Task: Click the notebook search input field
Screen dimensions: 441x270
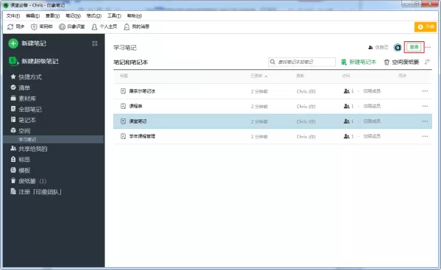Action: coord(302,62)
